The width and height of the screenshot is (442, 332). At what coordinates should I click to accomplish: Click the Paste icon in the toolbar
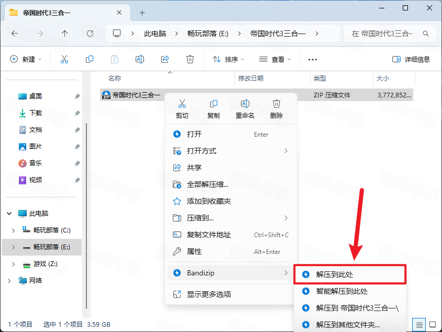(x=115, y=59)
